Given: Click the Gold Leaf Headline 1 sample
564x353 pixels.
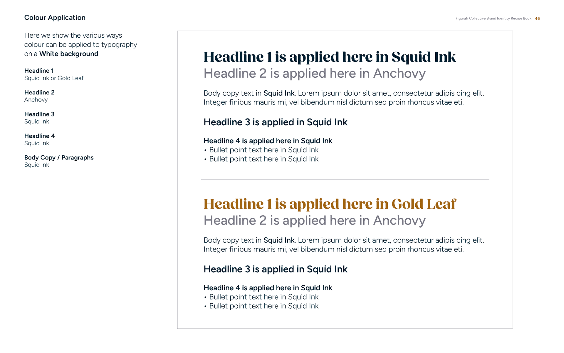Looking at the screenshot, I should pos(329,204).
